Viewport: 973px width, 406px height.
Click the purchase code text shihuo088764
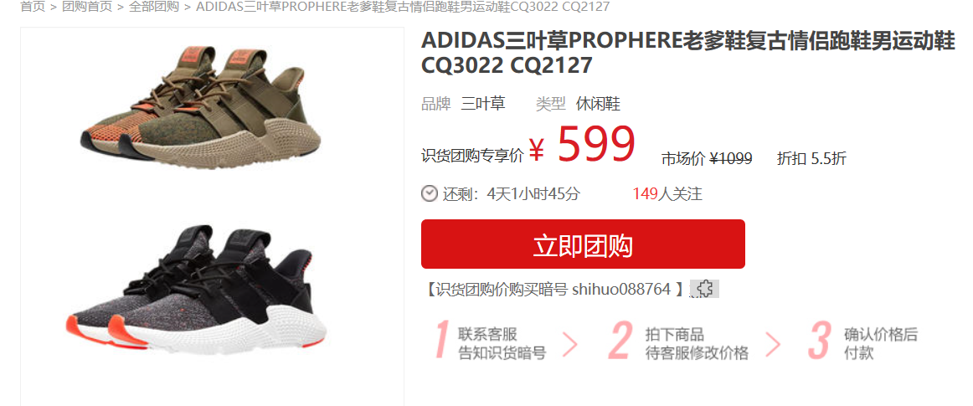pyautogui.click(x=621, y=290)
